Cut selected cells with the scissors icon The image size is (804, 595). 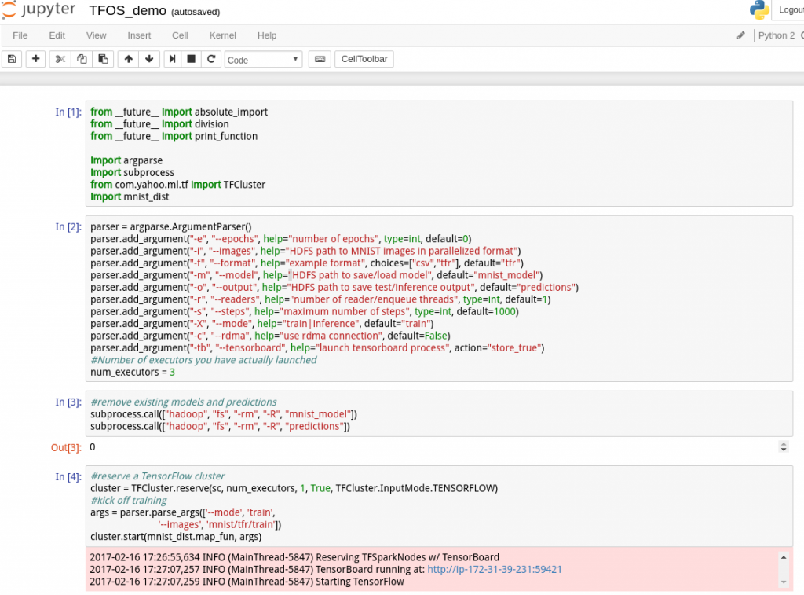tap(60, 59)
